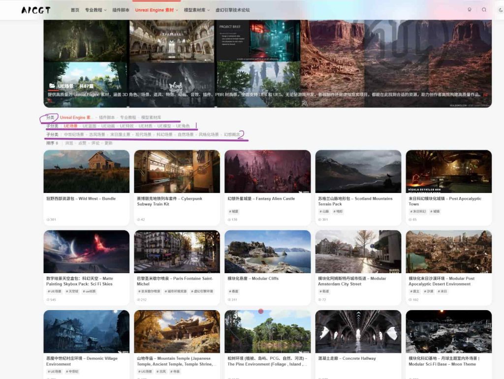Click the lightbulb icon in header
504x379 pixels.
click(469, 10)
